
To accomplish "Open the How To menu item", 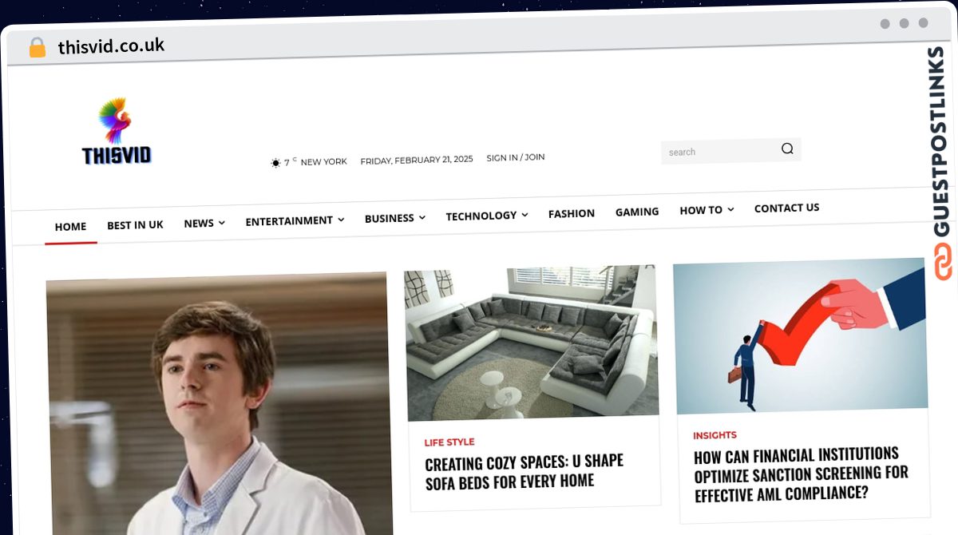I will (x=701, y=210).
